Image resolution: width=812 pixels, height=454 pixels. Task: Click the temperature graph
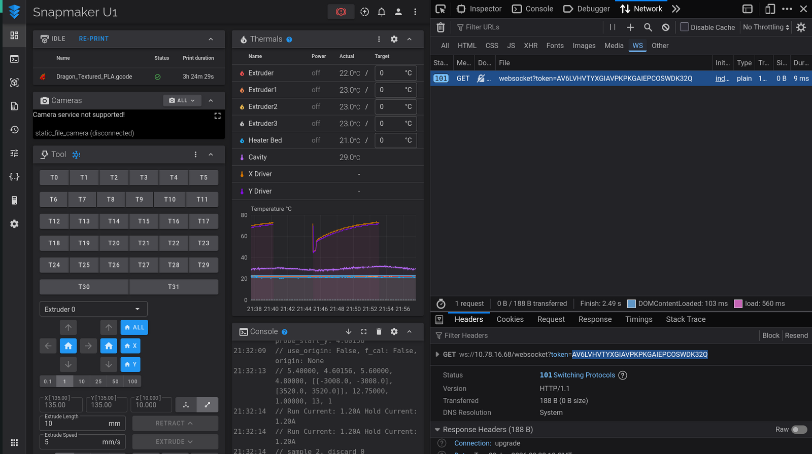[x=333, y=257]
